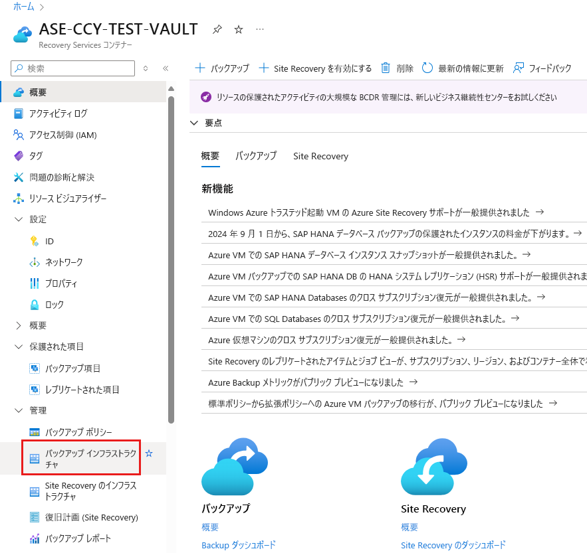Favorite the vault with the star icon
Screen dimensions: 587x553
[x=239, y=29]
